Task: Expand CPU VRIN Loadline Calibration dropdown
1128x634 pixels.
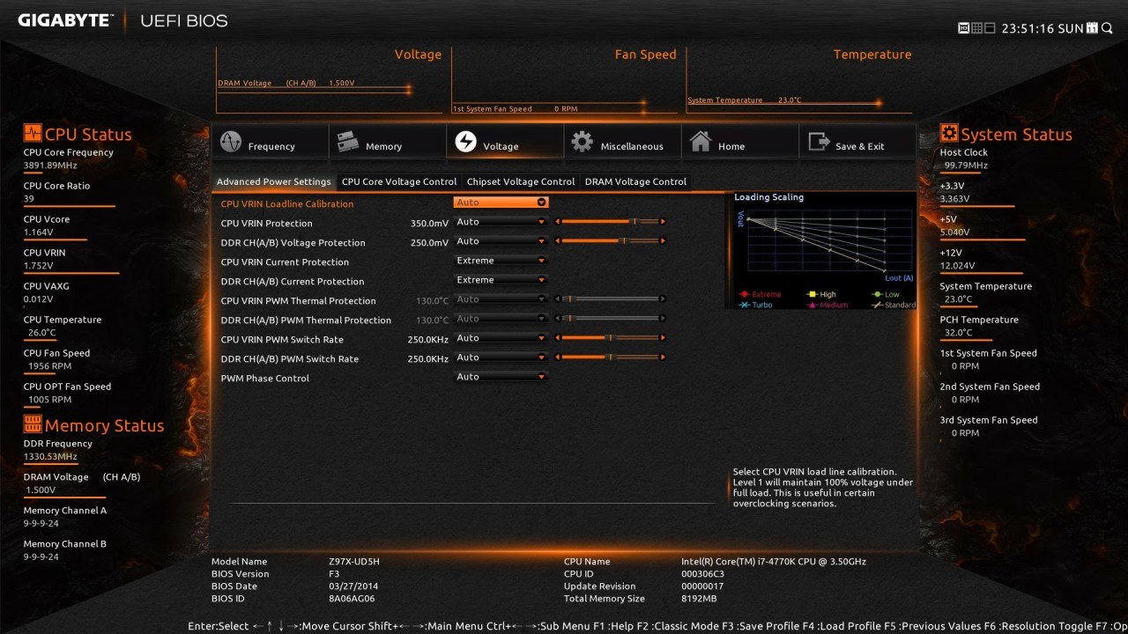Action: [501, 203]
